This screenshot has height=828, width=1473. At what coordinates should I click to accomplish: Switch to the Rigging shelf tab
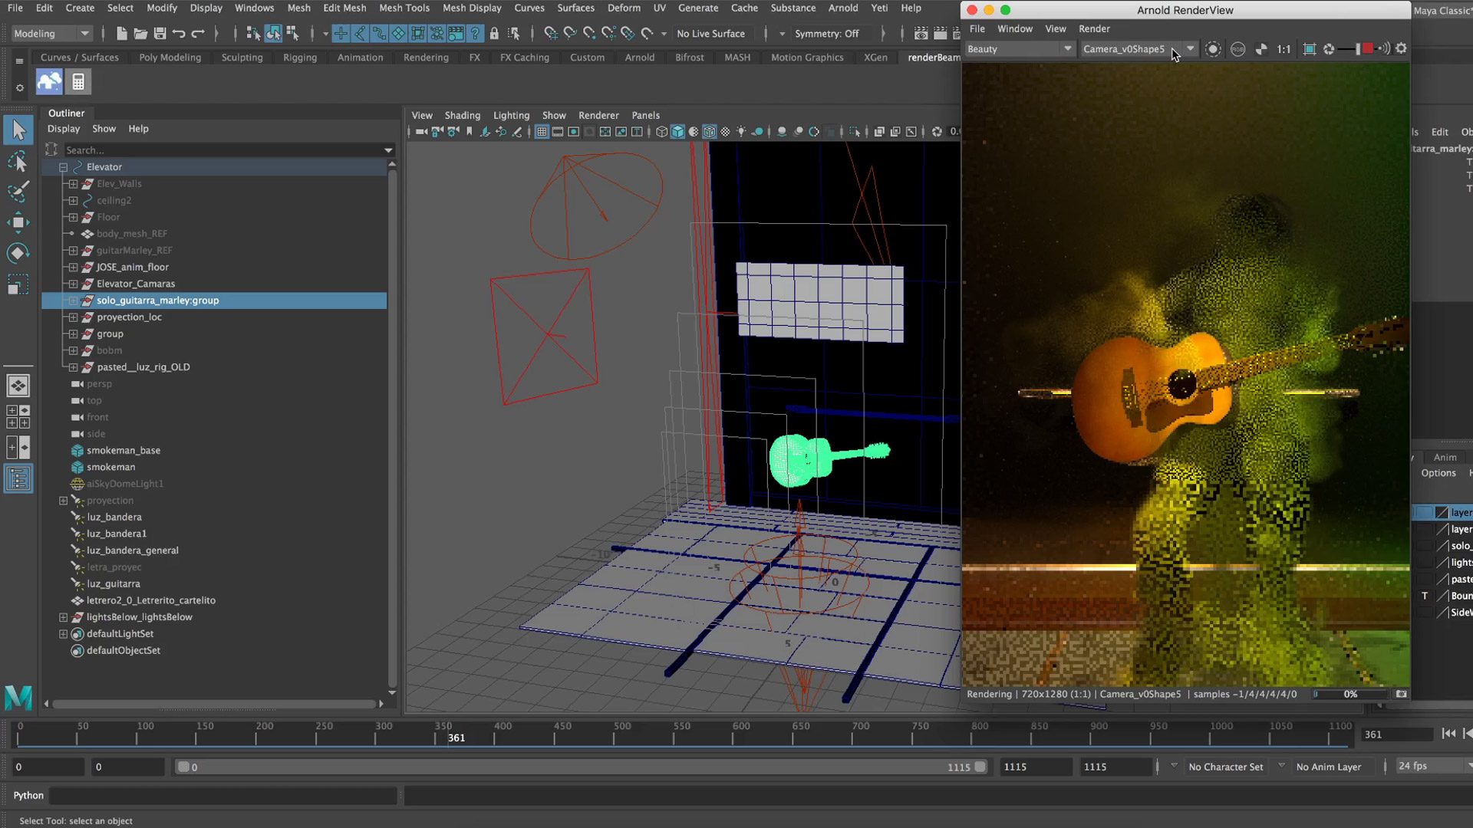(x=299, y=58)
